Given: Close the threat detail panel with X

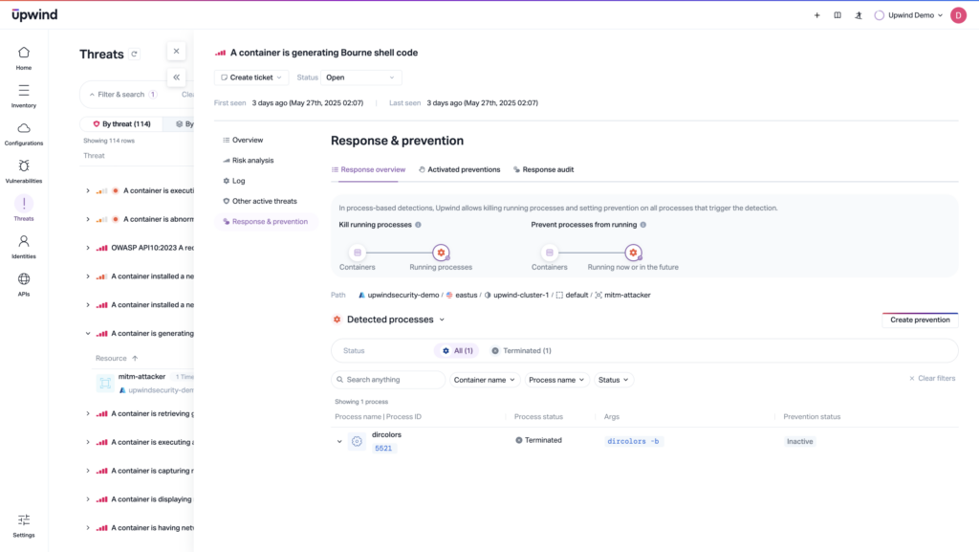Looking at the screenshot, I should 176,52.
